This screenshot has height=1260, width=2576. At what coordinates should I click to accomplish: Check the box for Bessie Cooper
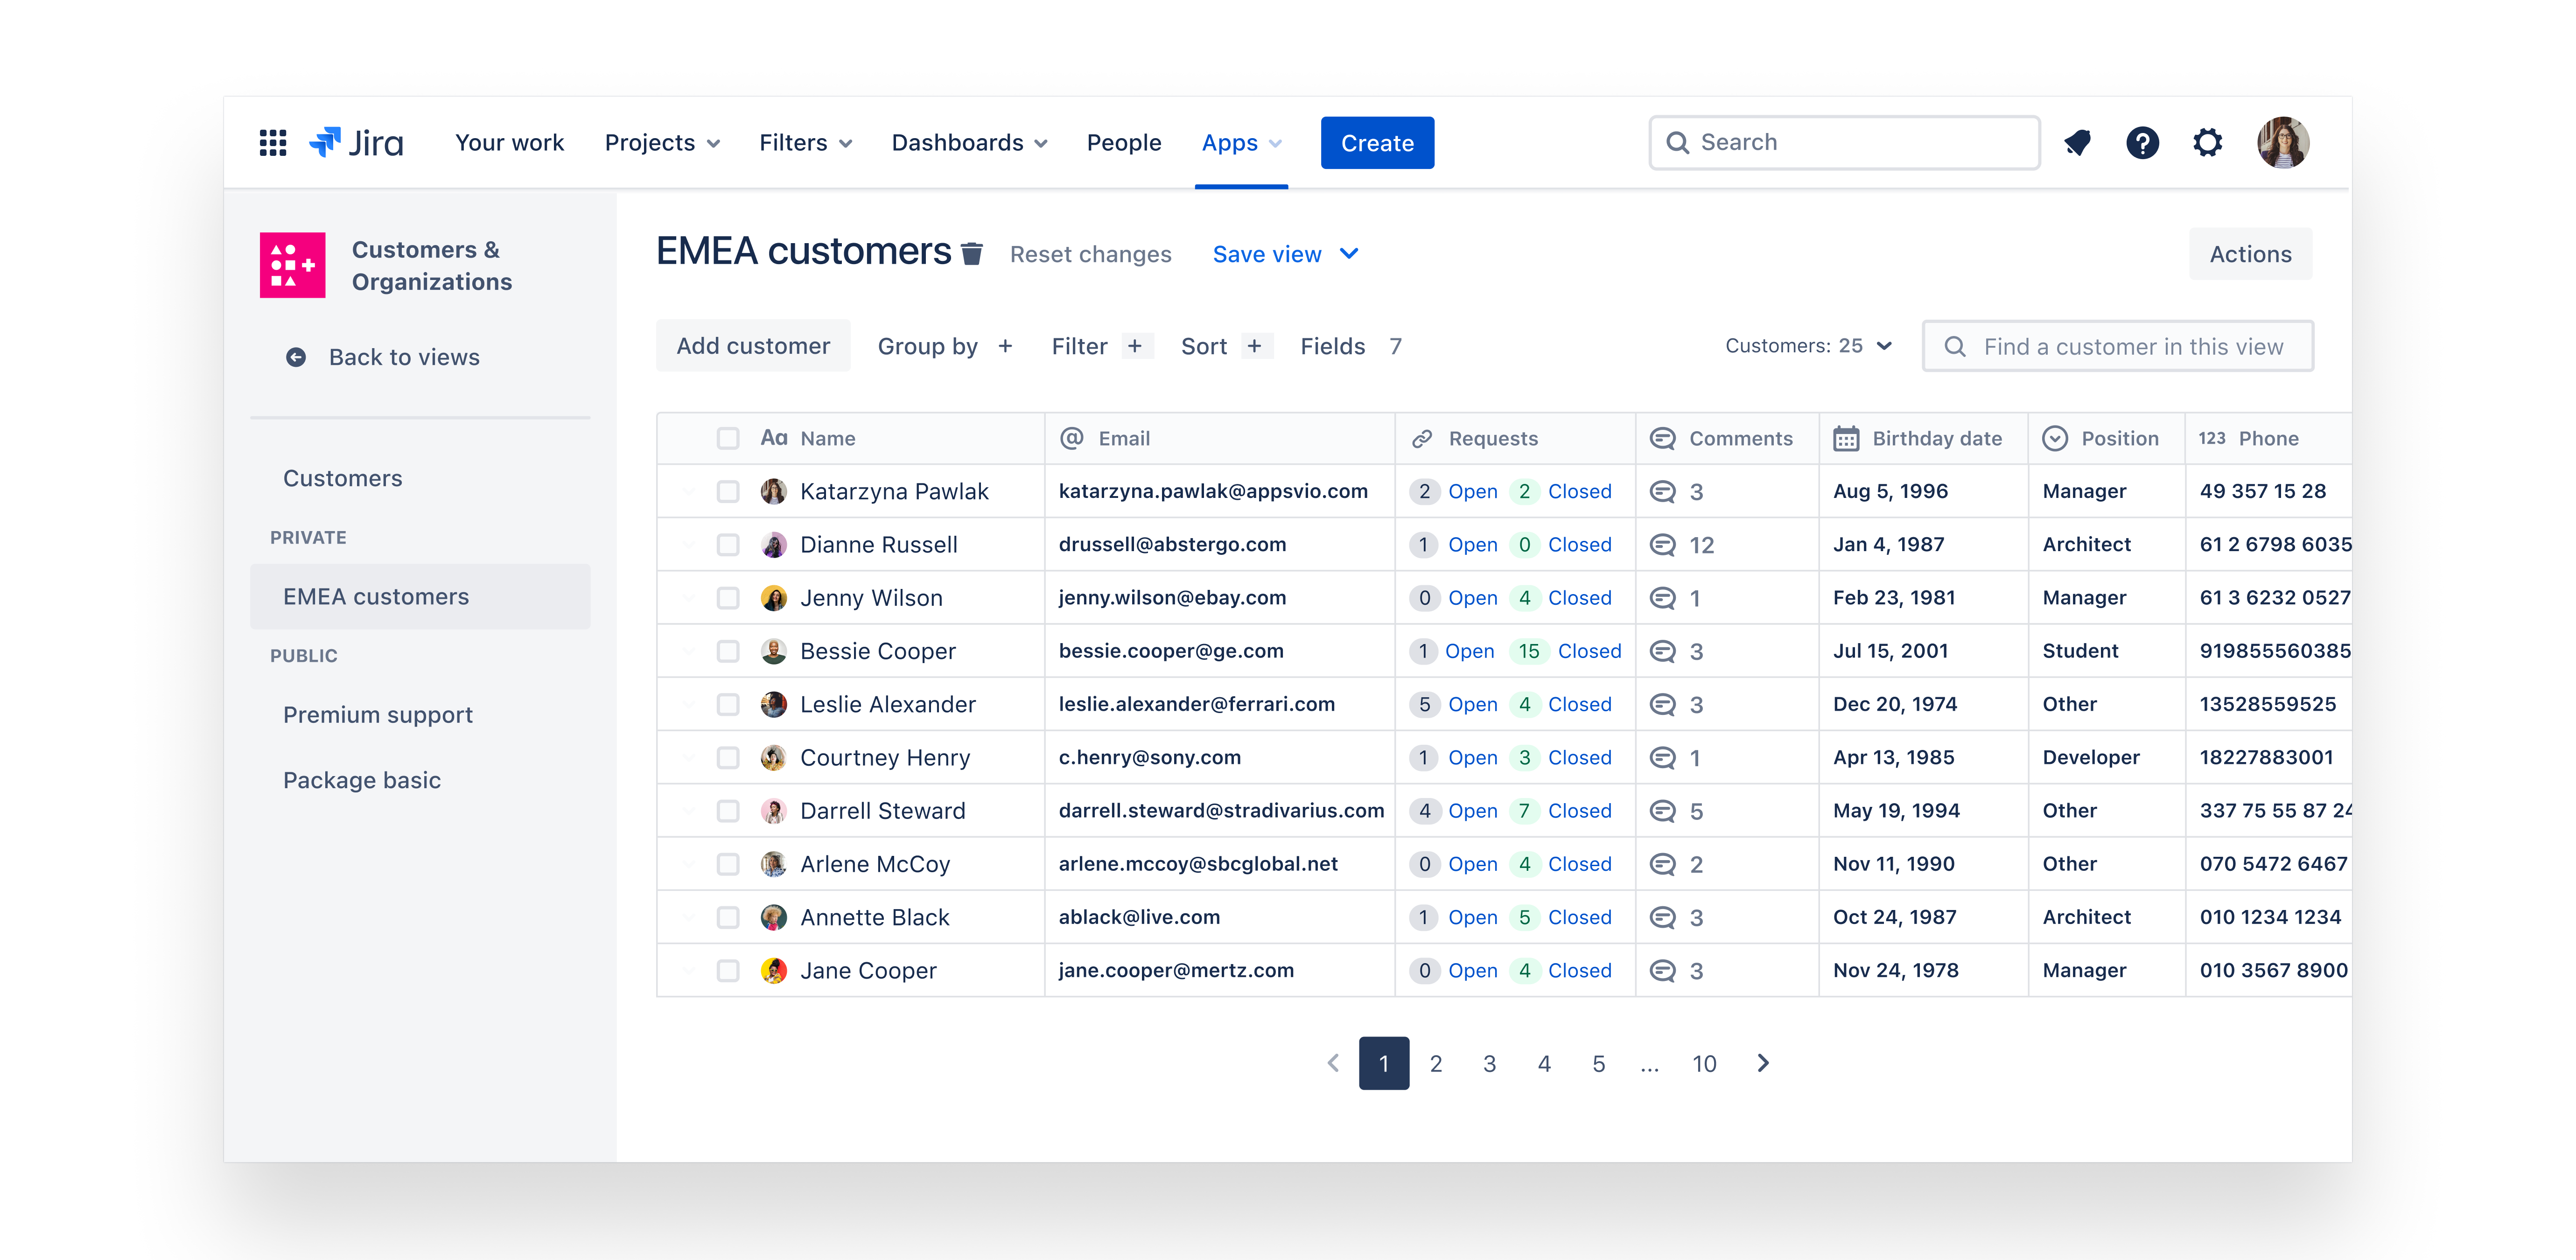coord(728,651)
